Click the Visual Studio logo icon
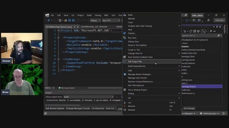The width and height of the screenshot is (229, 128). [x=47, y=15]
